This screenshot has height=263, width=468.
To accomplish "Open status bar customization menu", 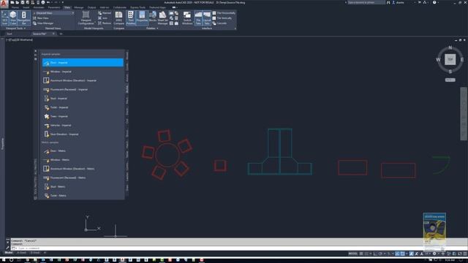I will pyautogui.click(x=465, y=254).
